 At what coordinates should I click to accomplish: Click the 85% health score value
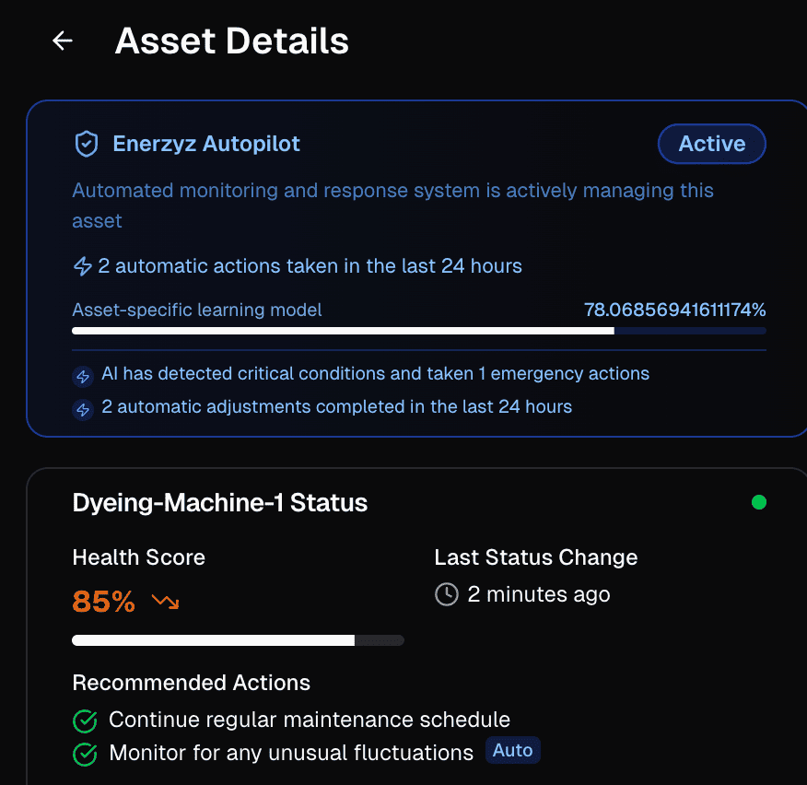pyautogui.click(x=103, y=602)
